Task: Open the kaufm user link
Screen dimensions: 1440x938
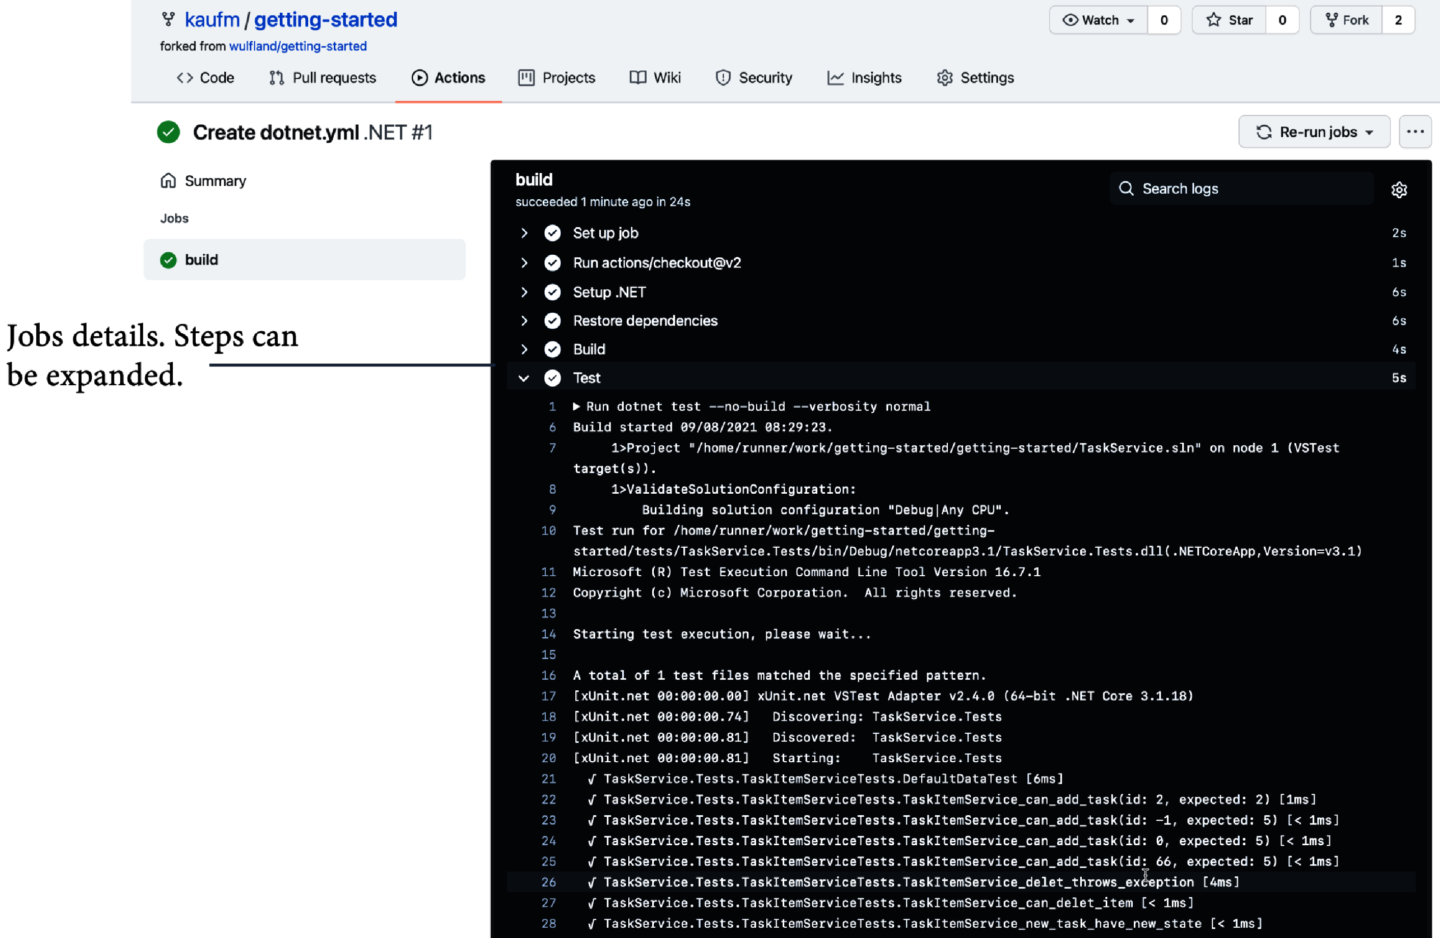Action: pos(212,19)
